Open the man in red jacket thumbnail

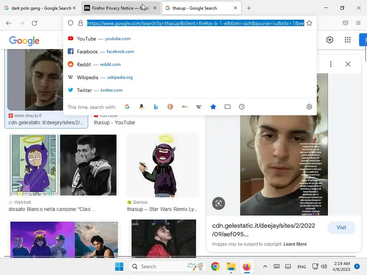pyautogui.click(x=163, y=238)
